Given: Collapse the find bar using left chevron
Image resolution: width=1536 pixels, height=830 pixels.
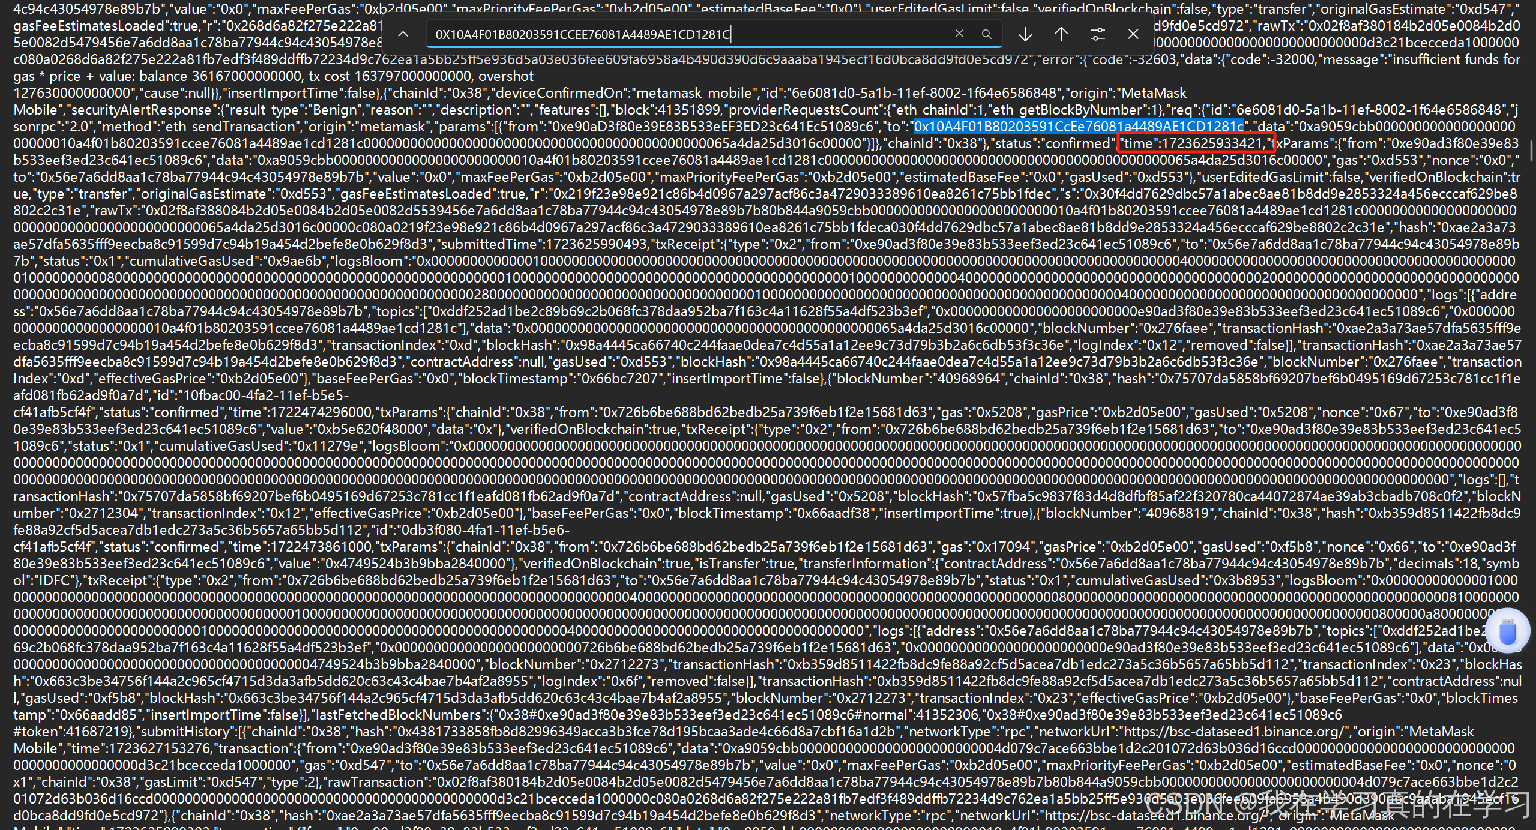Looking at the screenshot, I should tap(403, 34).
